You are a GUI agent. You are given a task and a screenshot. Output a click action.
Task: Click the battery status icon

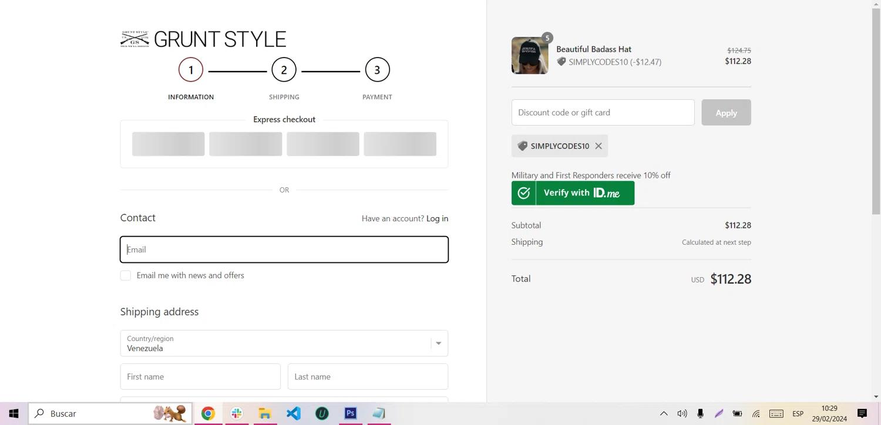[x=737, y=413]
